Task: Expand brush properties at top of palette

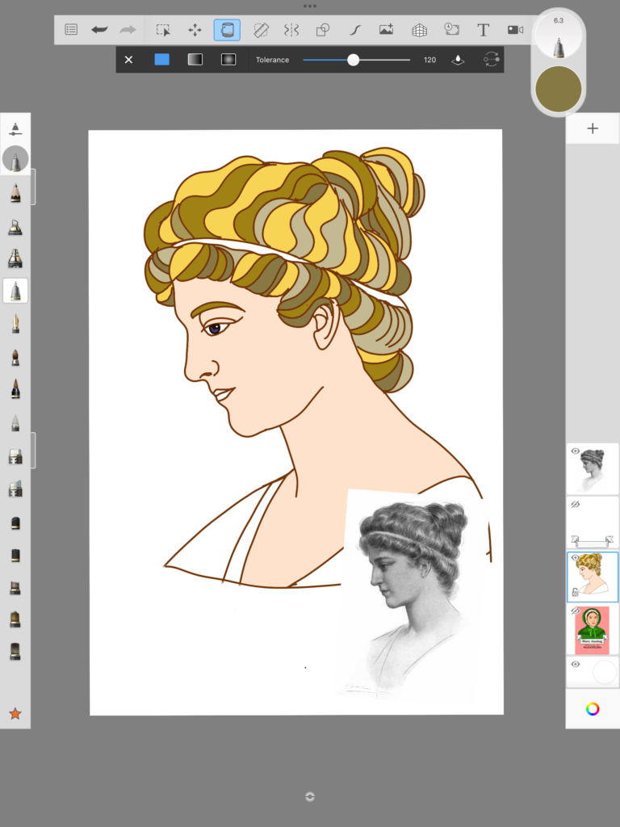Action: click(x=15, y=128)
